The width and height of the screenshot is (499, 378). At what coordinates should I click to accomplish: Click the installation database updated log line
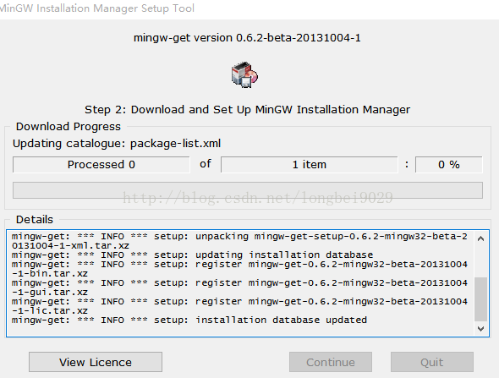point(189,320)
